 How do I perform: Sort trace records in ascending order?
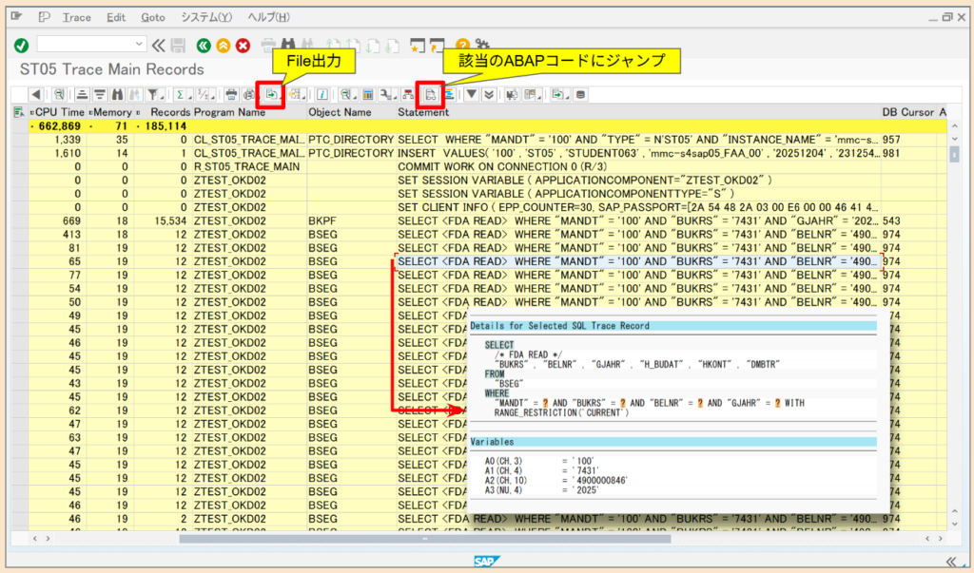click(x=81, y=94)
